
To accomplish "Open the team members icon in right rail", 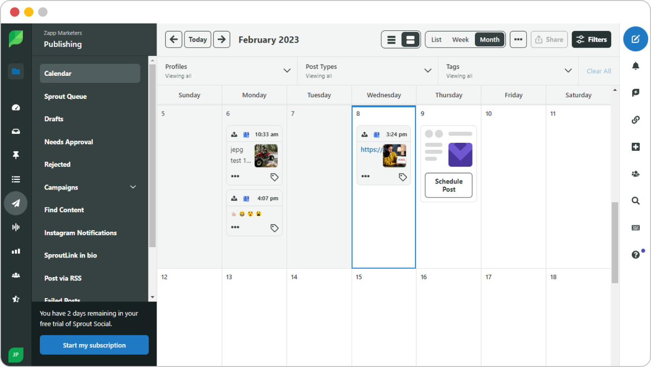I will 636,174.
